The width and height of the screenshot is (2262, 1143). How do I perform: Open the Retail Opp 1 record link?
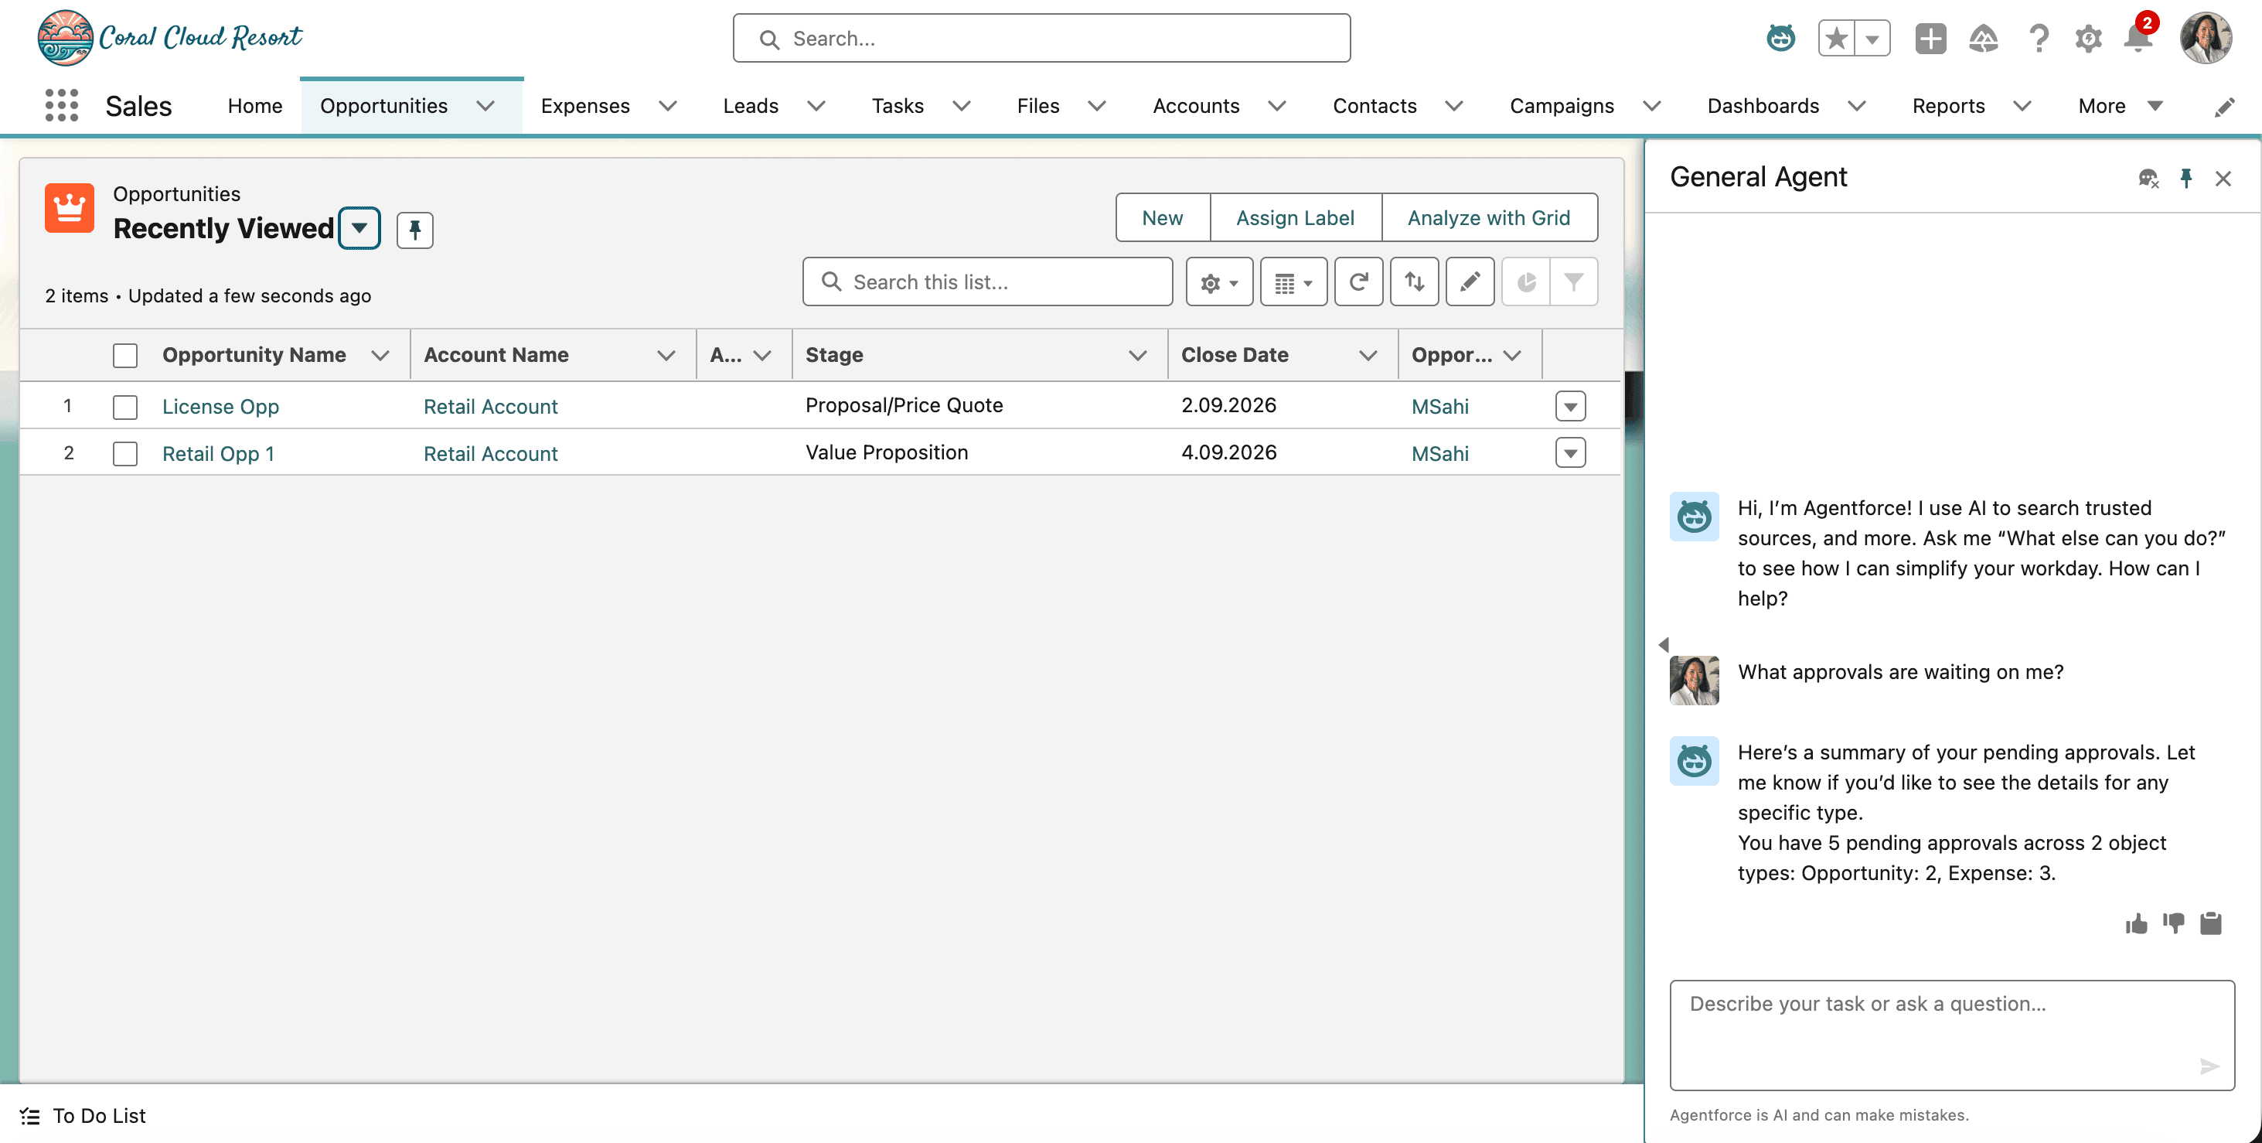click(218, 453)
